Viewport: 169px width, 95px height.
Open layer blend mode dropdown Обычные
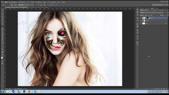148,13
